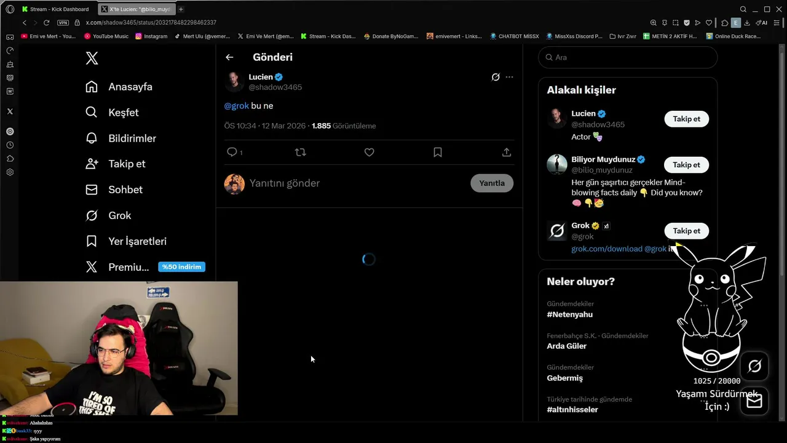Open Anasayfa in the left navigation
Screen dimensions: 787x443
tap(119, 87)
